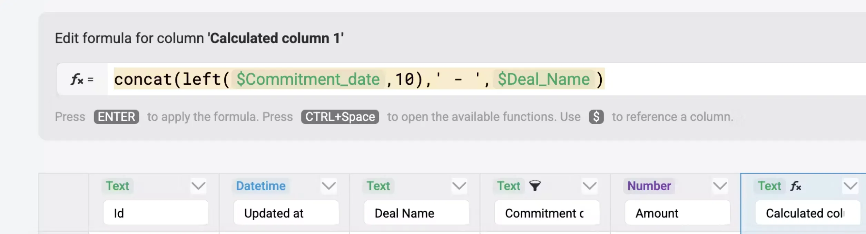Expand the Updated at column options chevron
Viewport: 866px width, 234px height.
tap(329, 186)
